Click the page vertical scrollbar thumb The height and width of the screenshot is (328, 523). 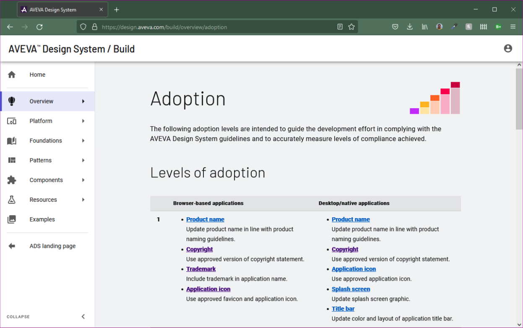519,99
